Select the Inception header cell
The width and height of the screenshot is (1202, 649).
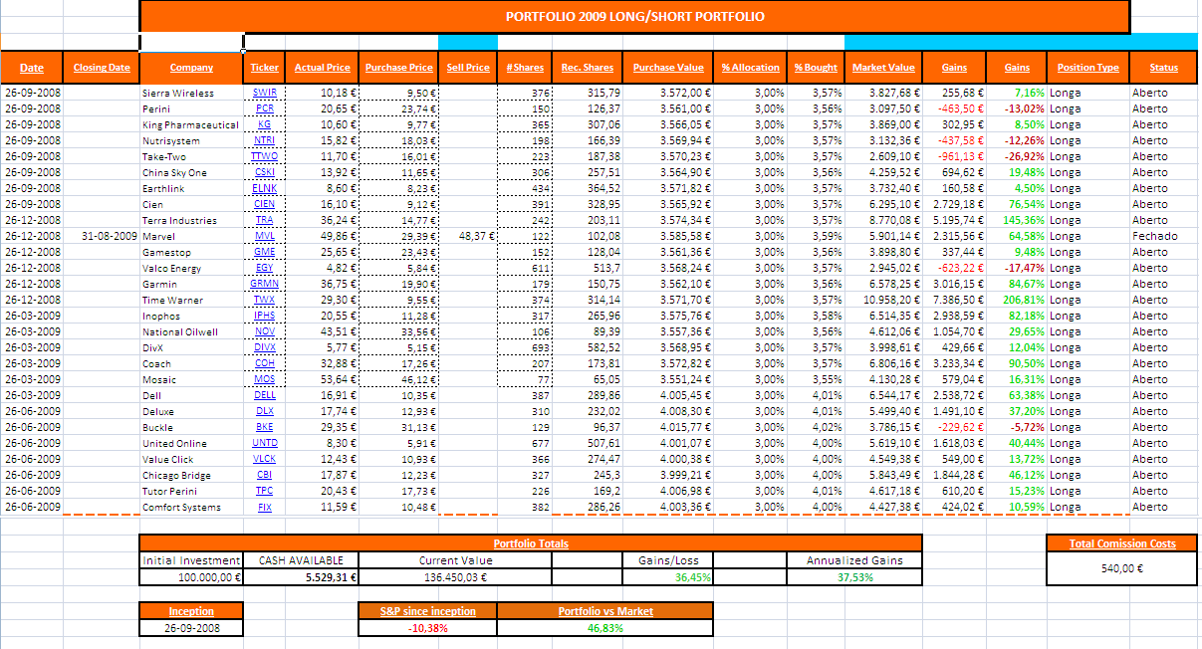(x=191, y=611)
